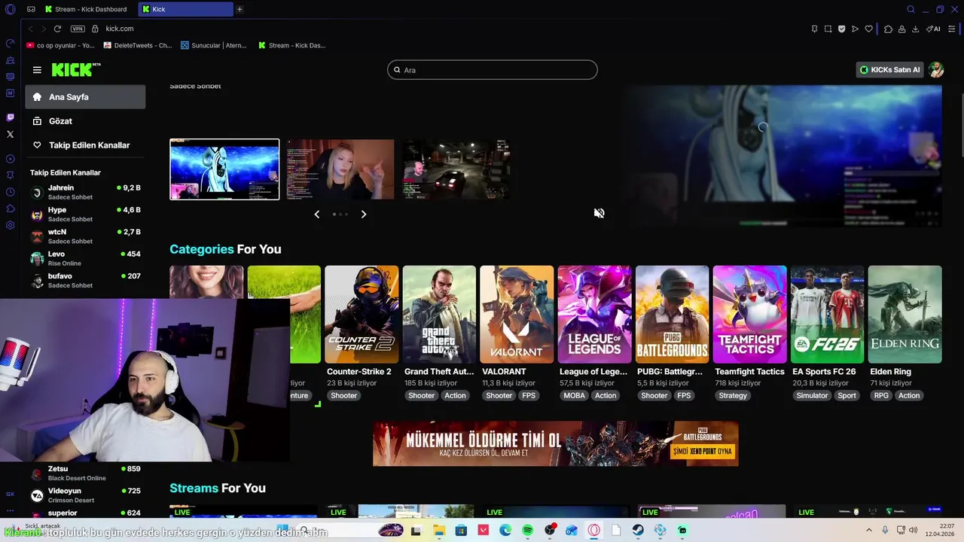Viewport: 964px width, 542px height.
Task: Open the Elden Ring category
Action: point(905,315)
